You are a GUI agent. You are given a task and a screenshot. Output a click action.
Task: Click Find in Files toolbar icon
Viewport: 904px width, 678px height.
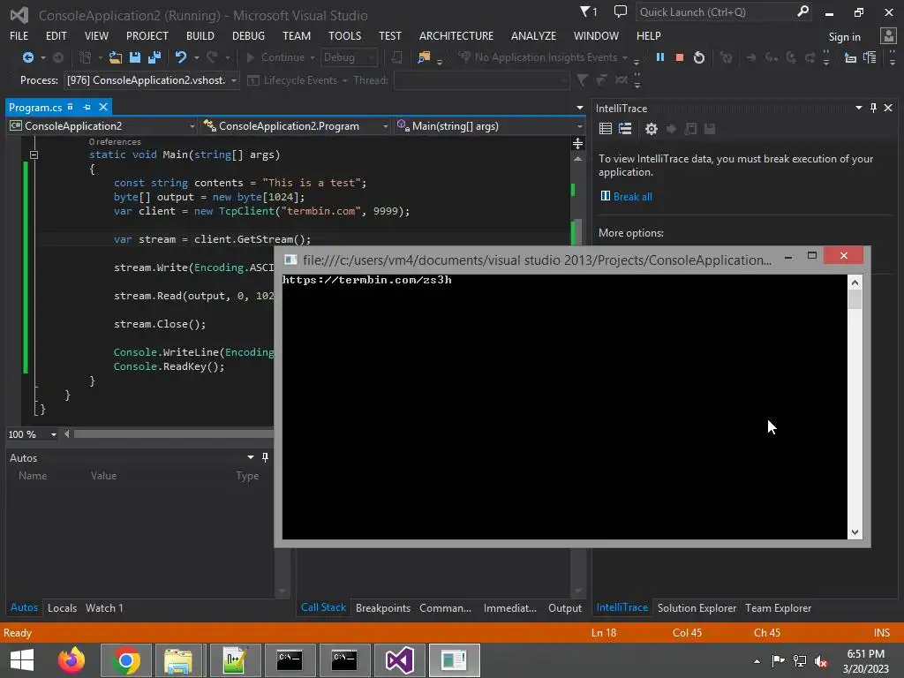click(424, 57)
